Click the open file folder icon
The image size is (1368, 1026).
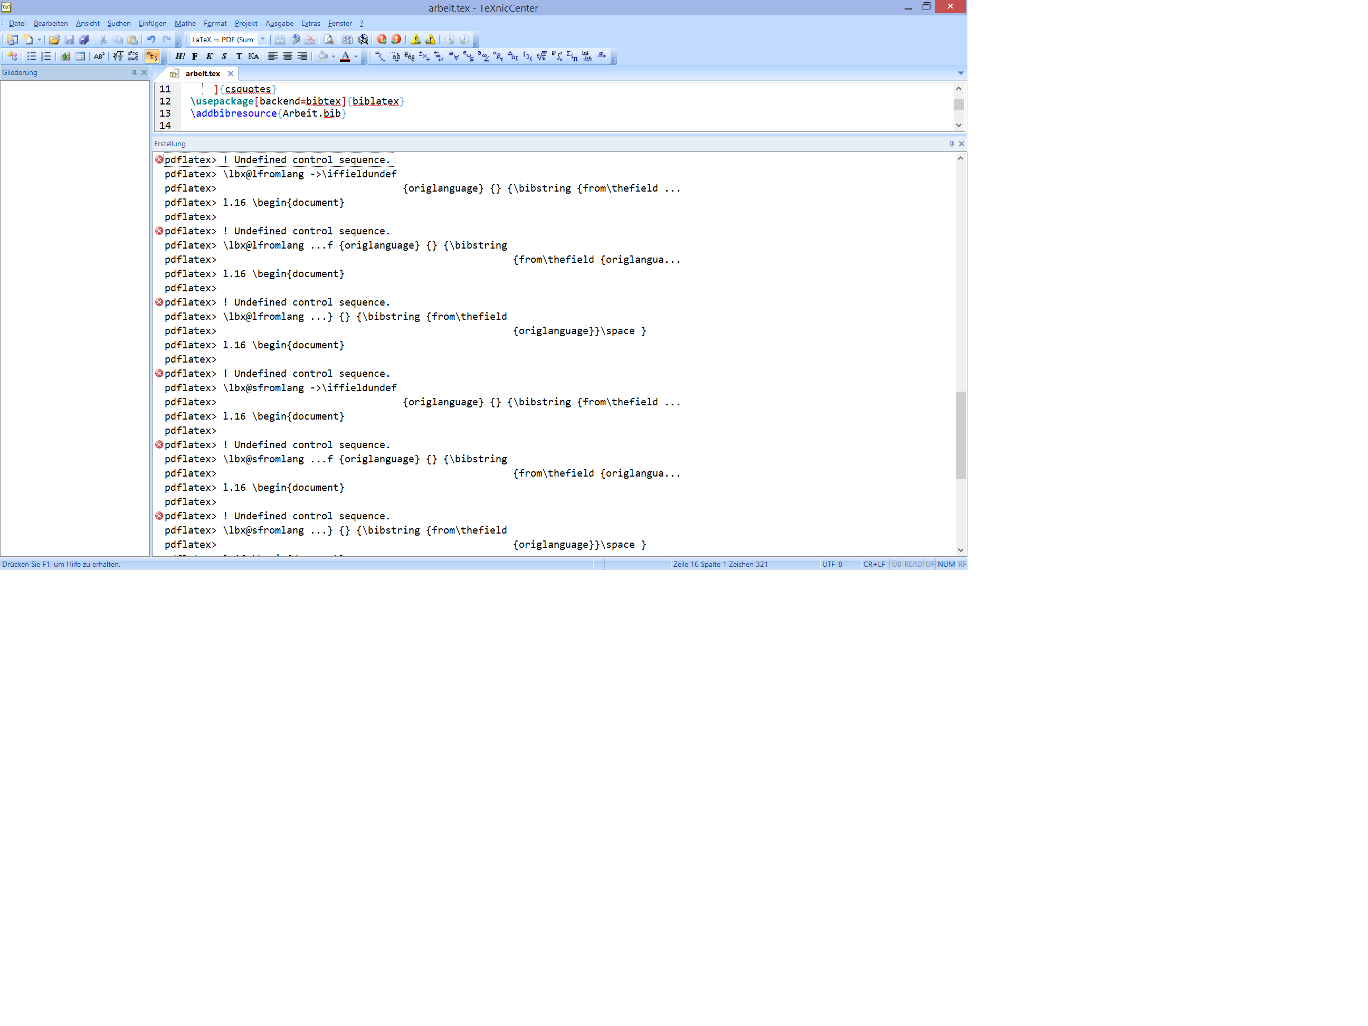click(x=54, y=40)
